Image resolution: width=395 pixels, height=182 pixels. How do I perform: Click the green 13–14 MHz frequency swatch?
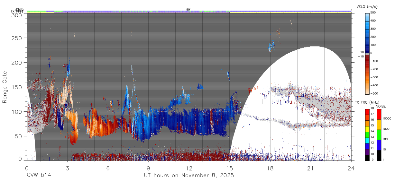[x=367, y=135]
